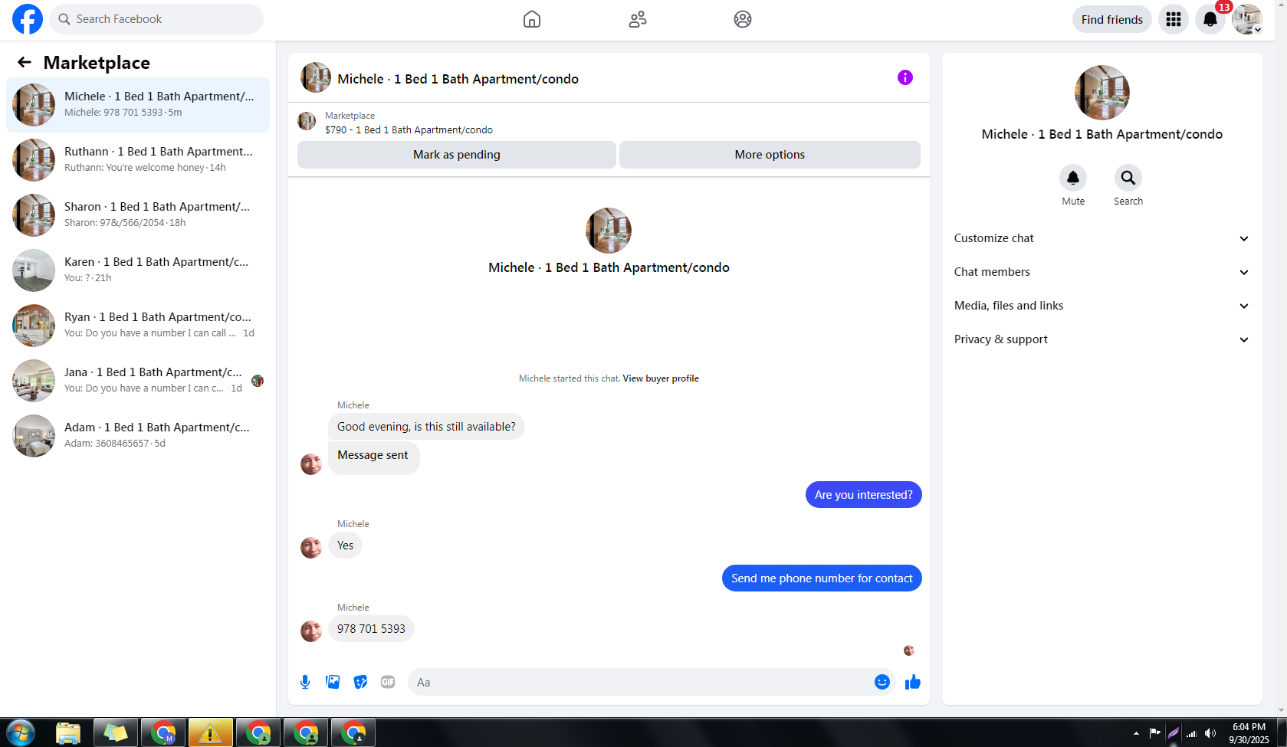This screenshot has width=1287, height=747.
Task: Open the Groups icon in top navigation
Action: [x=743, y=19]
